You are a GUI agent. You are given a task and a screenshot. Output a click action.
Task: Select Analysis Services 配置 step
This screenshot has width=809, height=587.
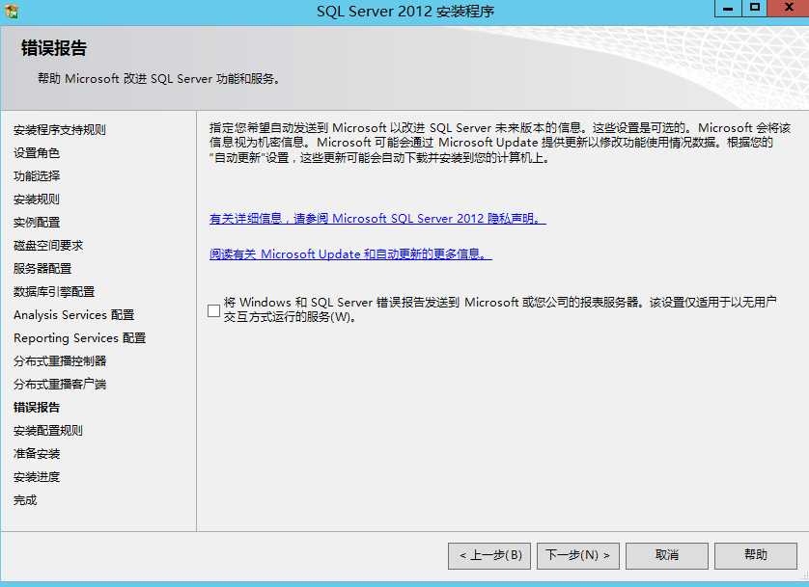[x=73, y=314]
